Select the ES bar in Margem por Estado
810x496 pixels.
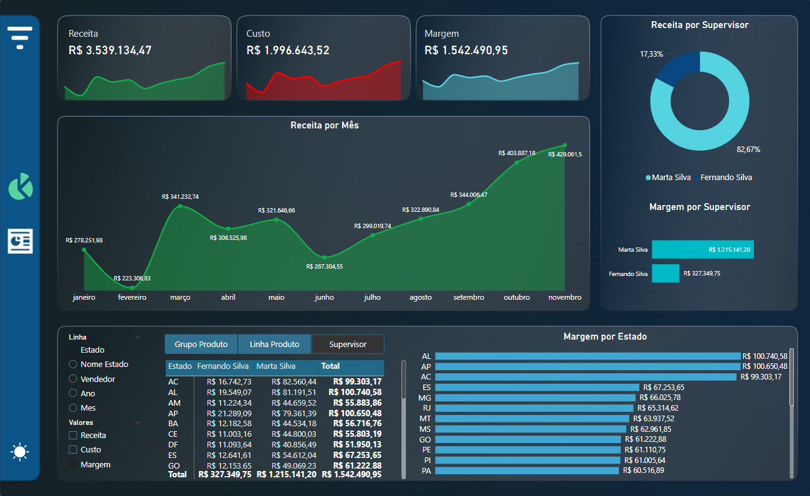537,387
